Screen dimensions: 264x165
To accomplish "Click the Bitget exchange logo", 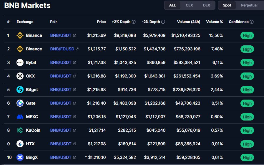I will pyautogui.click(x=20, y=90).
